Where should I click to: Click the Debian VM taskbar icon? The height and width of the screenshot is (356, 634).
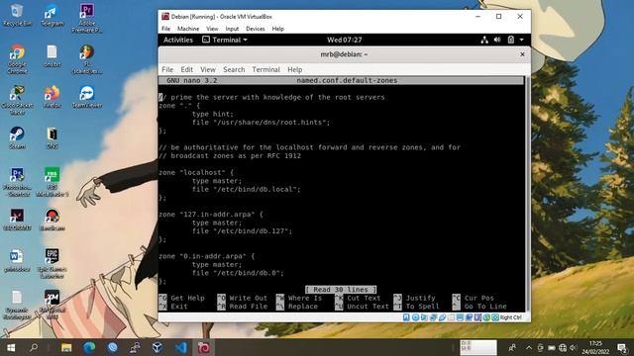tap(204, 347)
